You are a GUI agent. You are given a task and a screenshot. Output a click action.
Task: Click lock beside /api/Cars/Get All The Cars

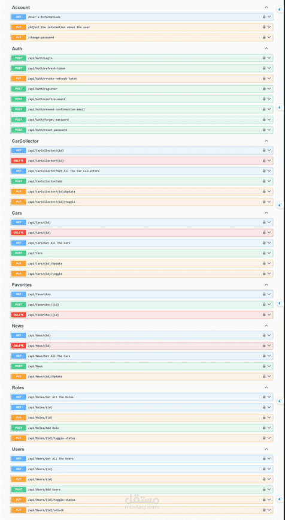click(264, 243)
